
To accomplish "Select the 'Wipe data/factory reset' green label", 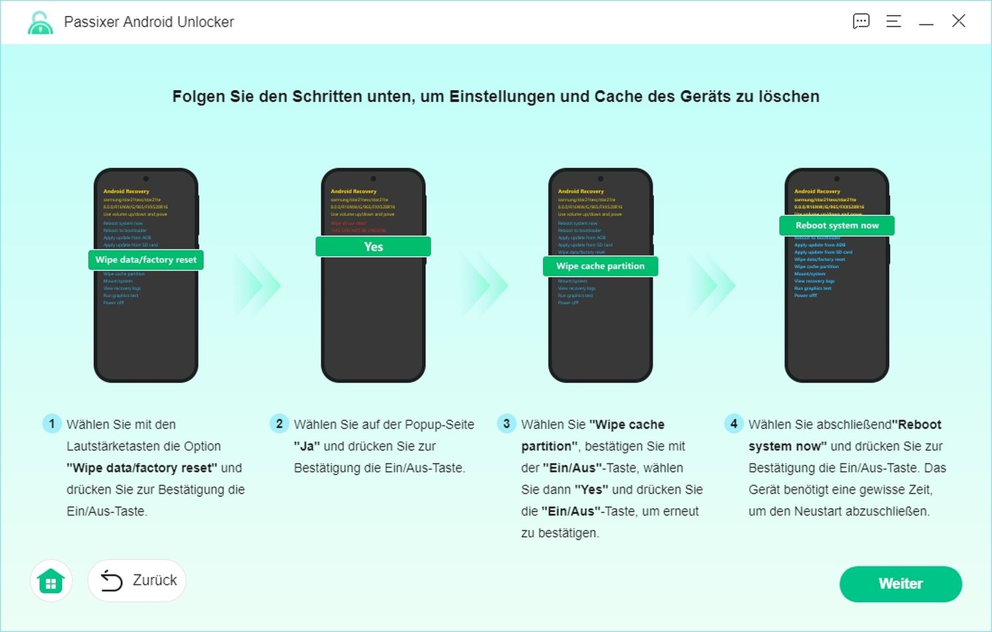I will point(146,259).
